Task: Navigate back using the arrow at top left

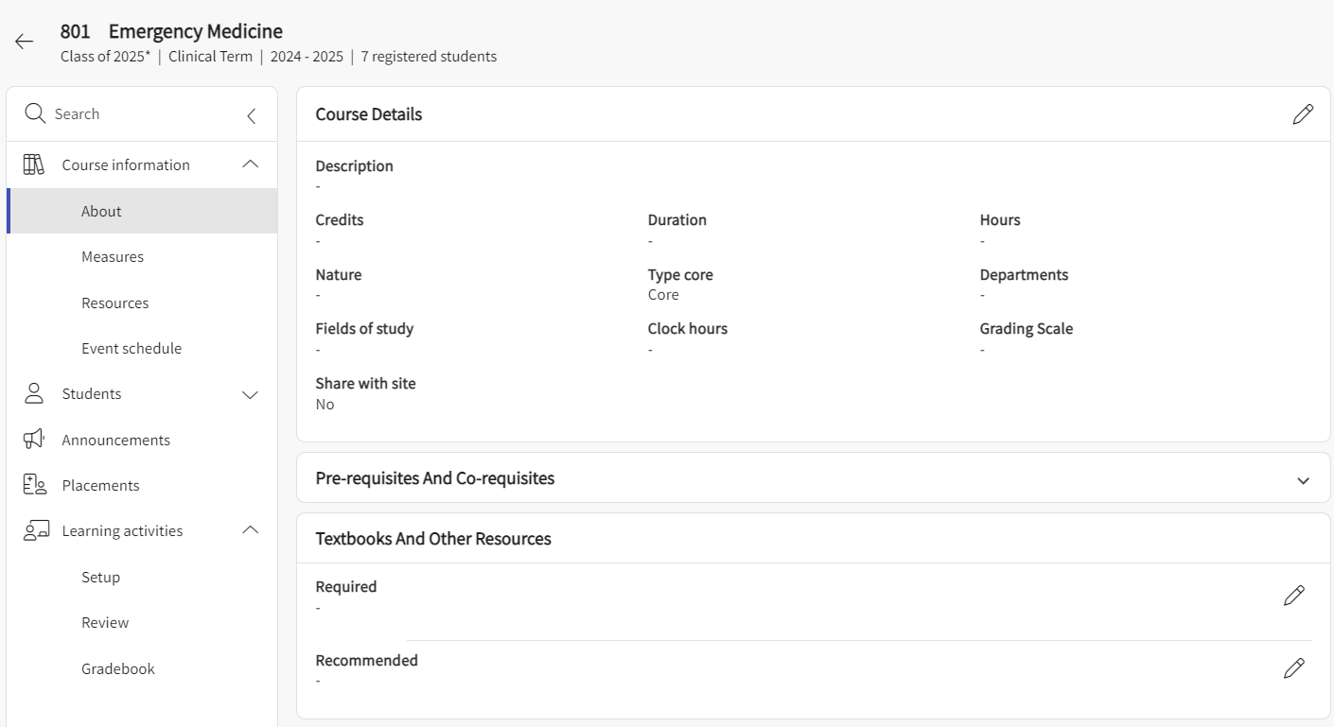Action: click(23, 41)
